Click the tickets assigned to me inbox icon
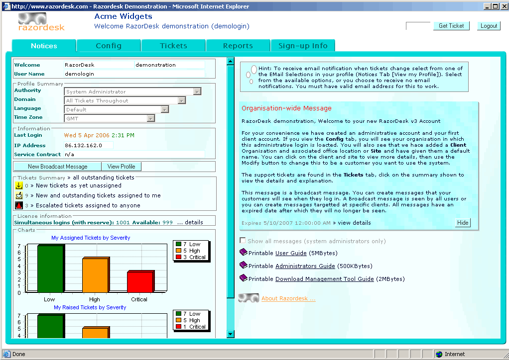This screenshot has height=360, width=509. (x=19, y=195)
